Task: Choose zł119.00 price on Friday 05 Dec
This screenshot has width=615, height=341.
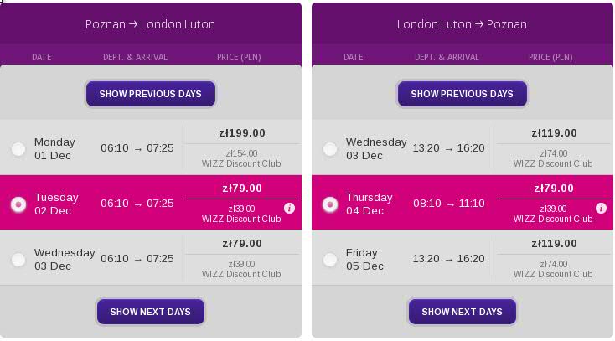Action: coord(554,244)
